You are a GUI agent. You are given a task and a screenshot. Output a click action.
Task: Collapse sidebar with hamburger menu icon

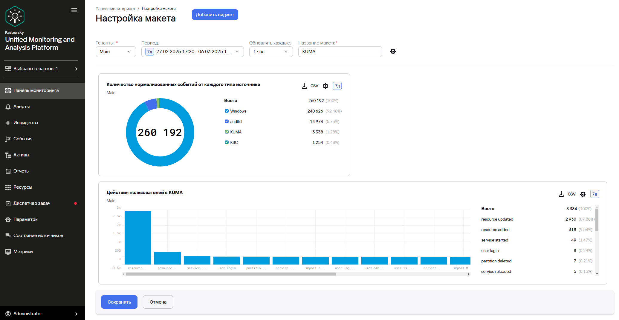point(74,10)
